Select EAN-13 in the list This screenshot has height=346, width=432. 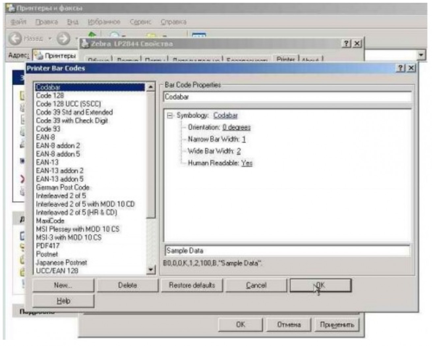(x=47, y=162)
